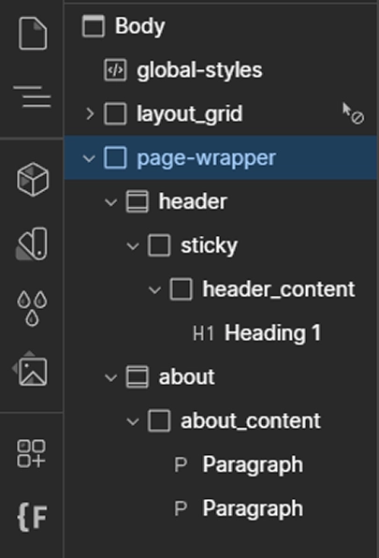
Task: Select the header_content label
Action: (279, 289)
